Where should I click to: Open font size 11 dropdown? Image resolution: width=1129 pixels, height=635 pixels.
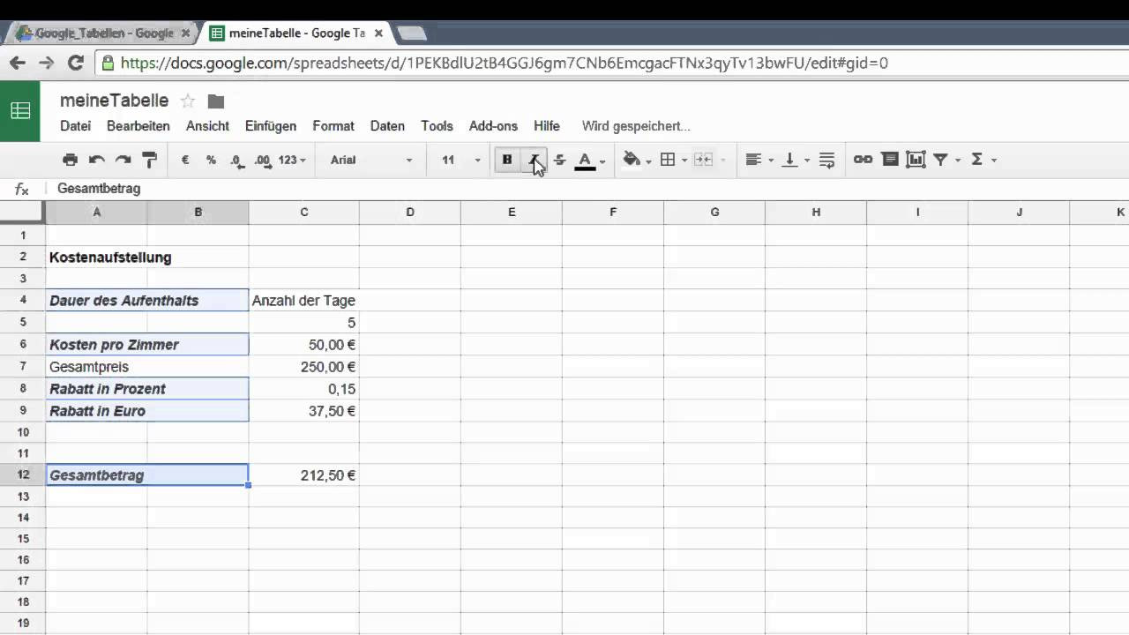[x=461, y=160]
